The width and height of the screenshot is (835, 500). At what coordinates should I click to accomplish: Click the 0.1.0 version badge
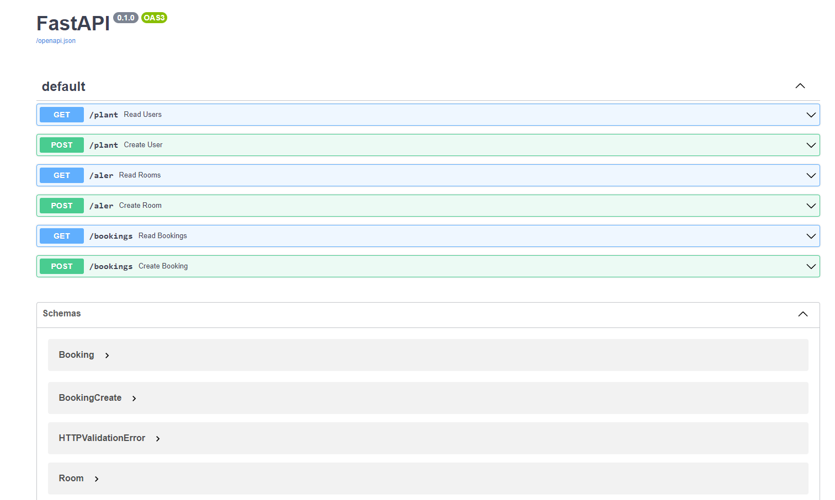125,17
